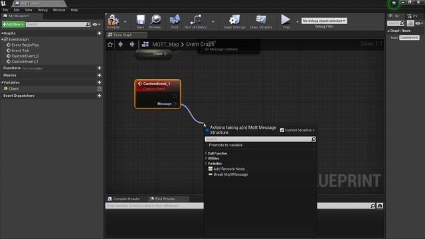Toggle Hide Unrelated nodes
Image resolution: width=425 pixels, height=239 pixels.
coord(195,22)
